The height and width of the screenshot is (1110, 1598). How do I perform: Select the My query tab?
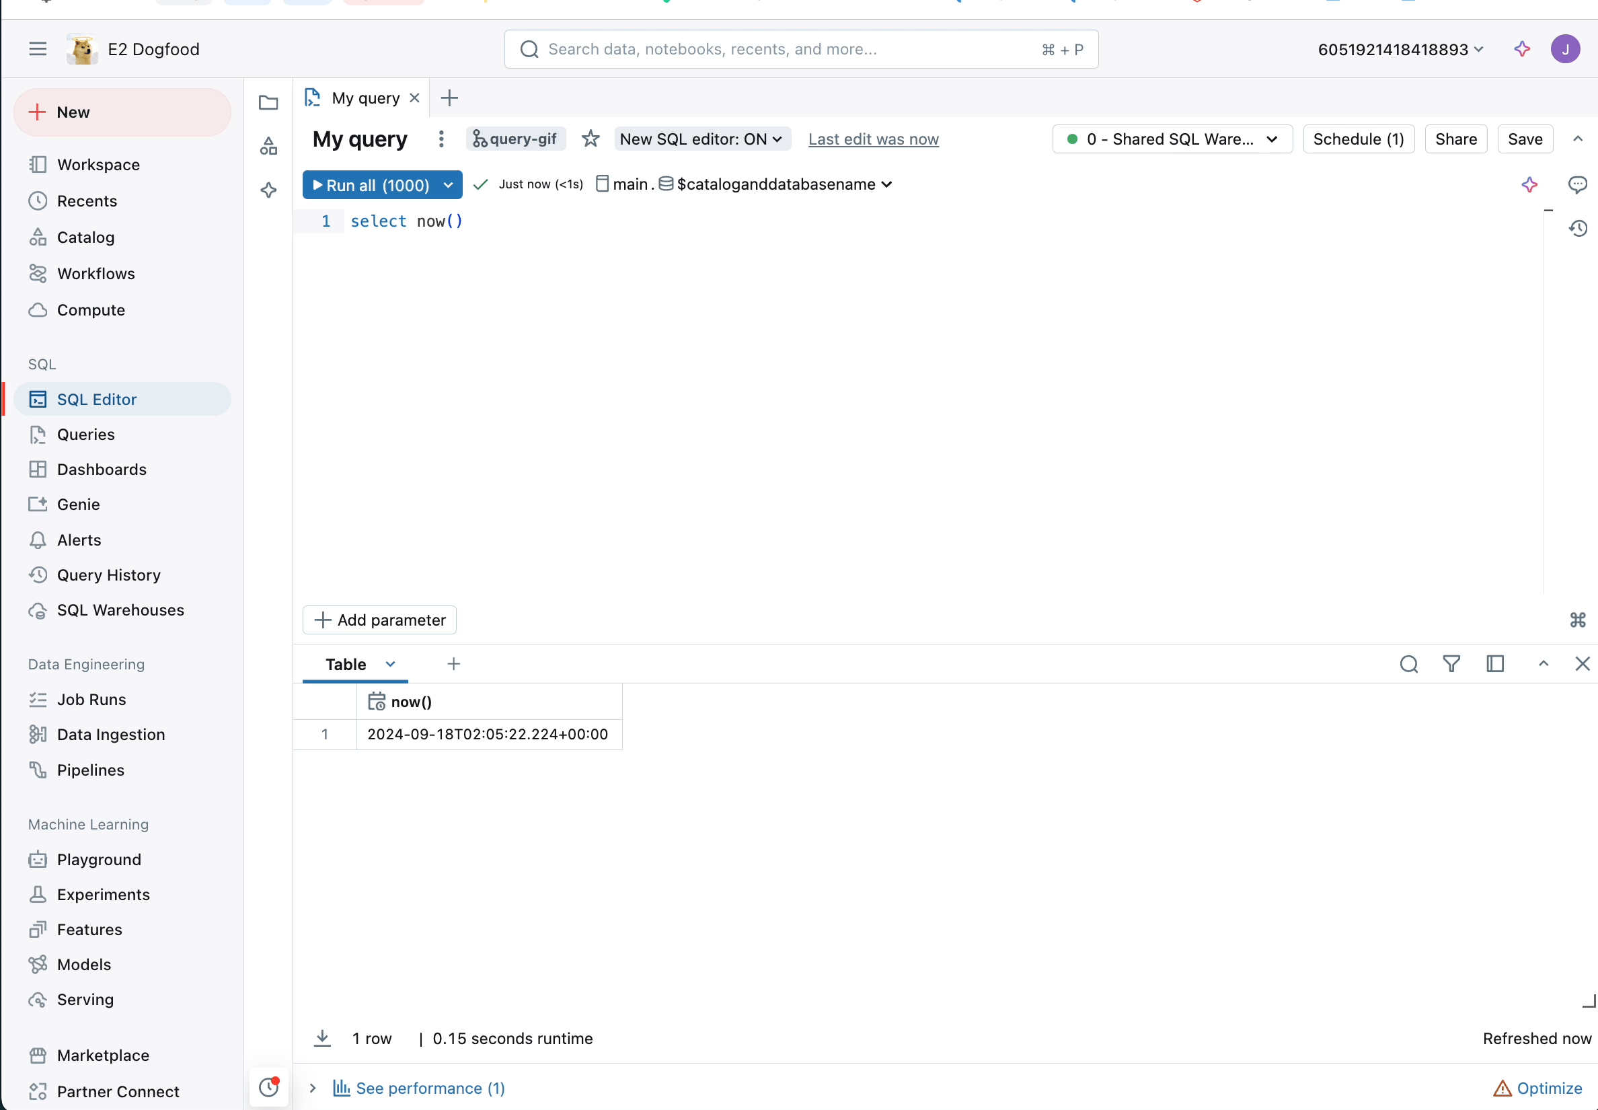pyautogui.click(x=365, y=98)
